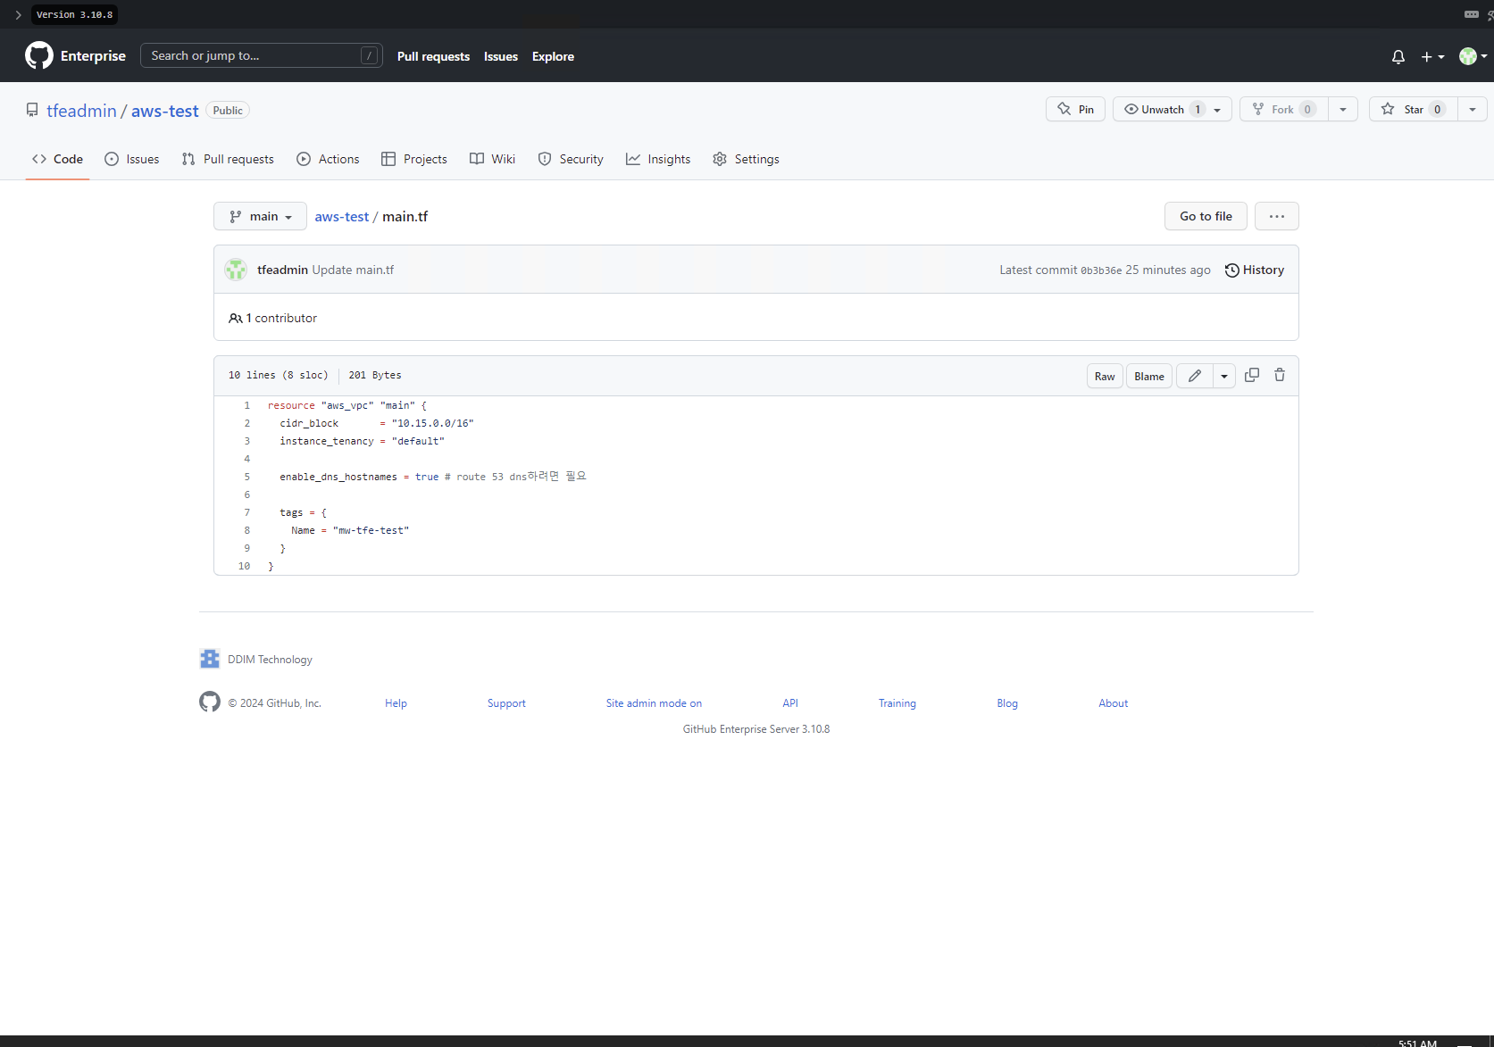Image resolution: width=1494 pixels, height=1047 pixels.
Task: Open the footer Blog link
Action: 1007,703
